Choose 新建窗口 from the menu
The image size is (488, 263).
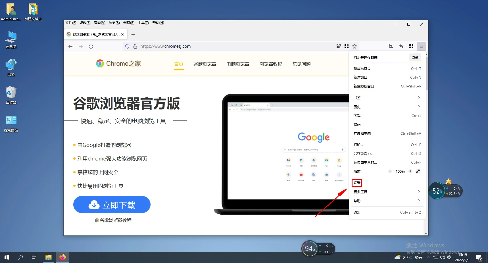[387, 77]
